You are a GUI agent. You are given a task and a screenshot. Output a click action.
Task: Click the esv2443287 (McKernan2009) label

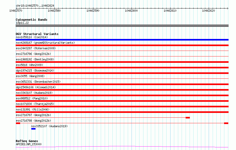click(x=36, y=48)
